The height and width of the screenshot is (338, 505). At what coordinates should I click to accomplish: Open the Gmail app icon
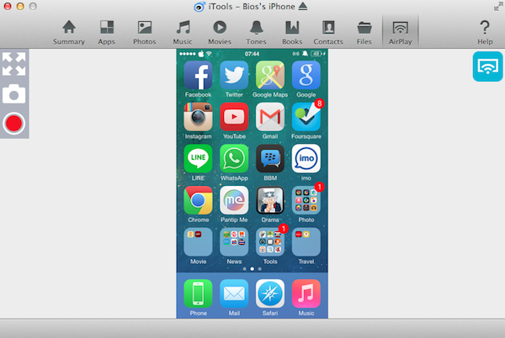click(x=270, y=117)
